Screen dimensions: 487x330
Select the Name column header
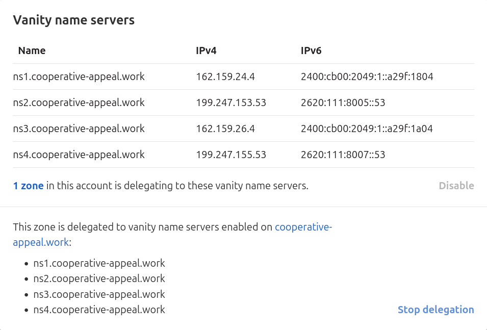point(32,50)
